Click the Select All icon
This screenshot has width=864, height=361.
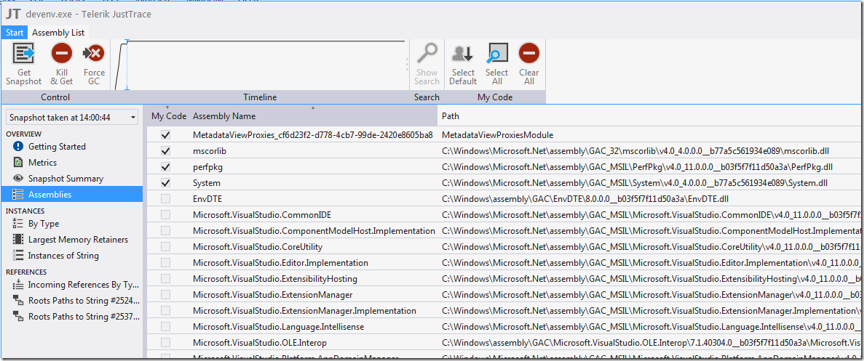[x=497, y=53]
